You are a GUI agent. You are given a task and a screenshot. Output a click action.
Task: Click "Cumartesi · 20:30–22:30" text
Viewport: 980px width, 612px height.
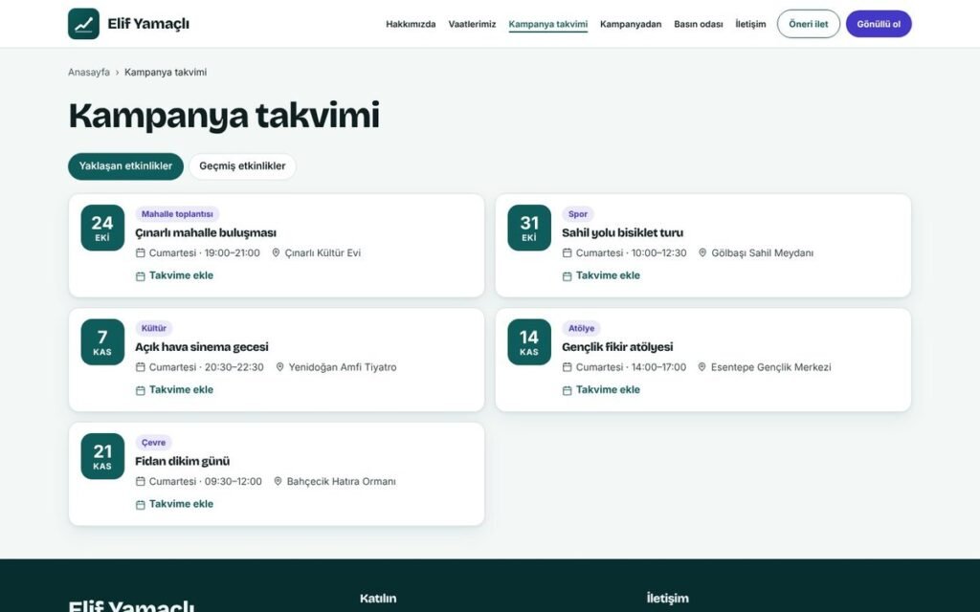[207, 367]
